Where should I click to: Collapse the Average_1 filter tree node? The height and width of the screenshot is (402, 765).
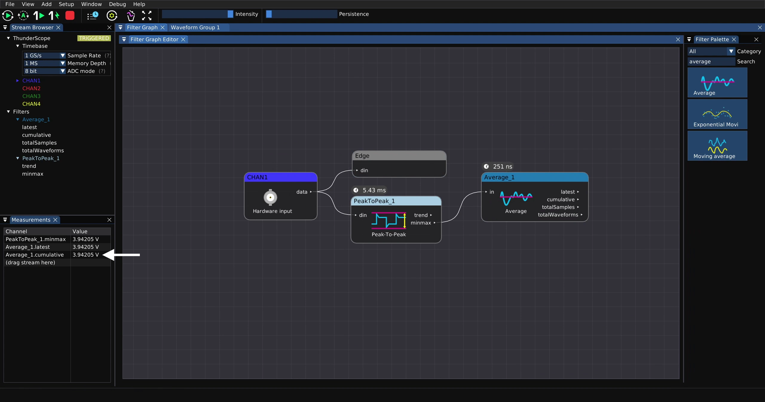(17, 119)
